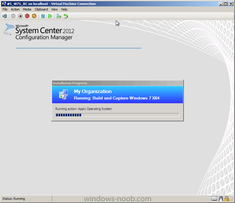The image size is (235, 203).
Task: Reset VM with green play icon
Action: click(50, 16)
